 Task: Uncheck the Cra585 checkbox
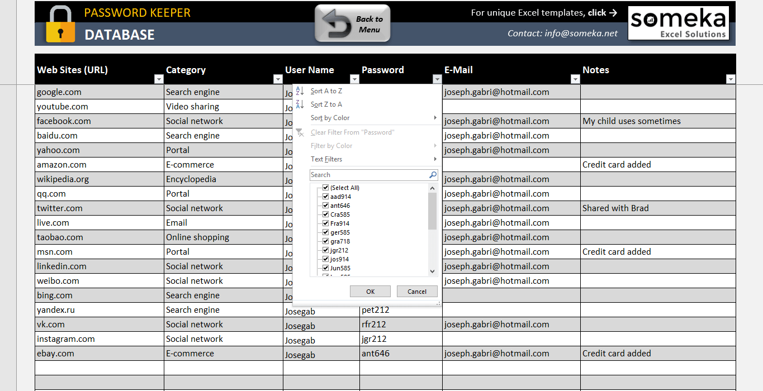point(325,214)
